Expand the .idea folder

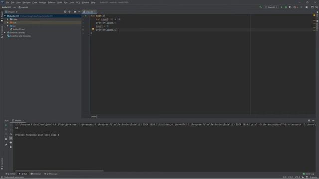pos(8,19)
